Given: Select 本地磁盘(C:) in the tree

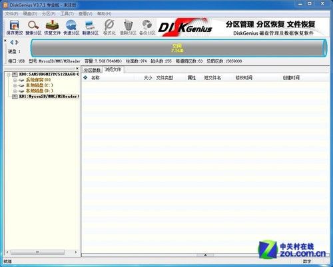Looking at the screenshot, I should (39, 85).
